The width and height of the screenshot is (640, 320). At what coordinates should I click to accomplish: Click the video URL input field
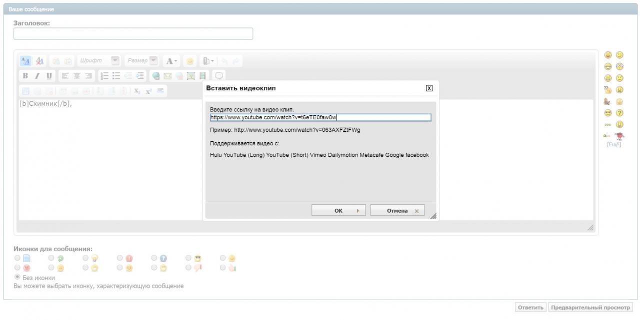tap(320, 118)
